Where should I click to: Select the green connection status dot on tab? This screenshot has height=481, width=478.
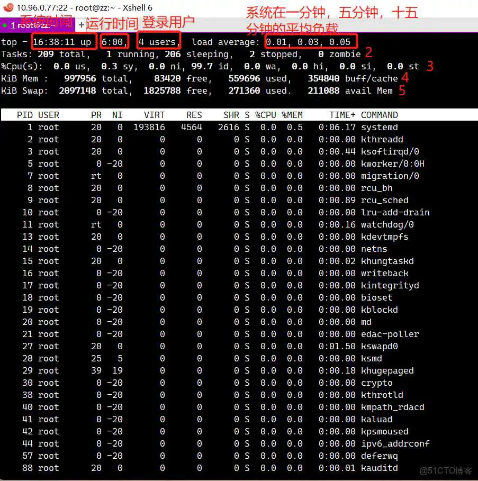coord(5,25)
